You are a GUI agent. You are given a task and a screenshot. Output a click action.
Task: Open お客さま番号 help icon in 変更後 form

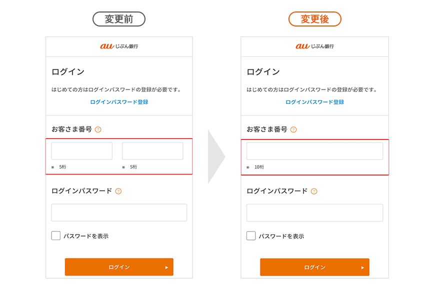(x=293, y=129)
